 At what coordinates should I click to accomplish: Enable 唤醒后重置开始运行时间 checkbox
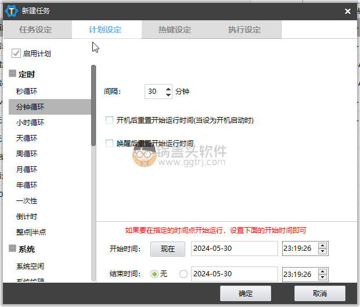(109, 143)
